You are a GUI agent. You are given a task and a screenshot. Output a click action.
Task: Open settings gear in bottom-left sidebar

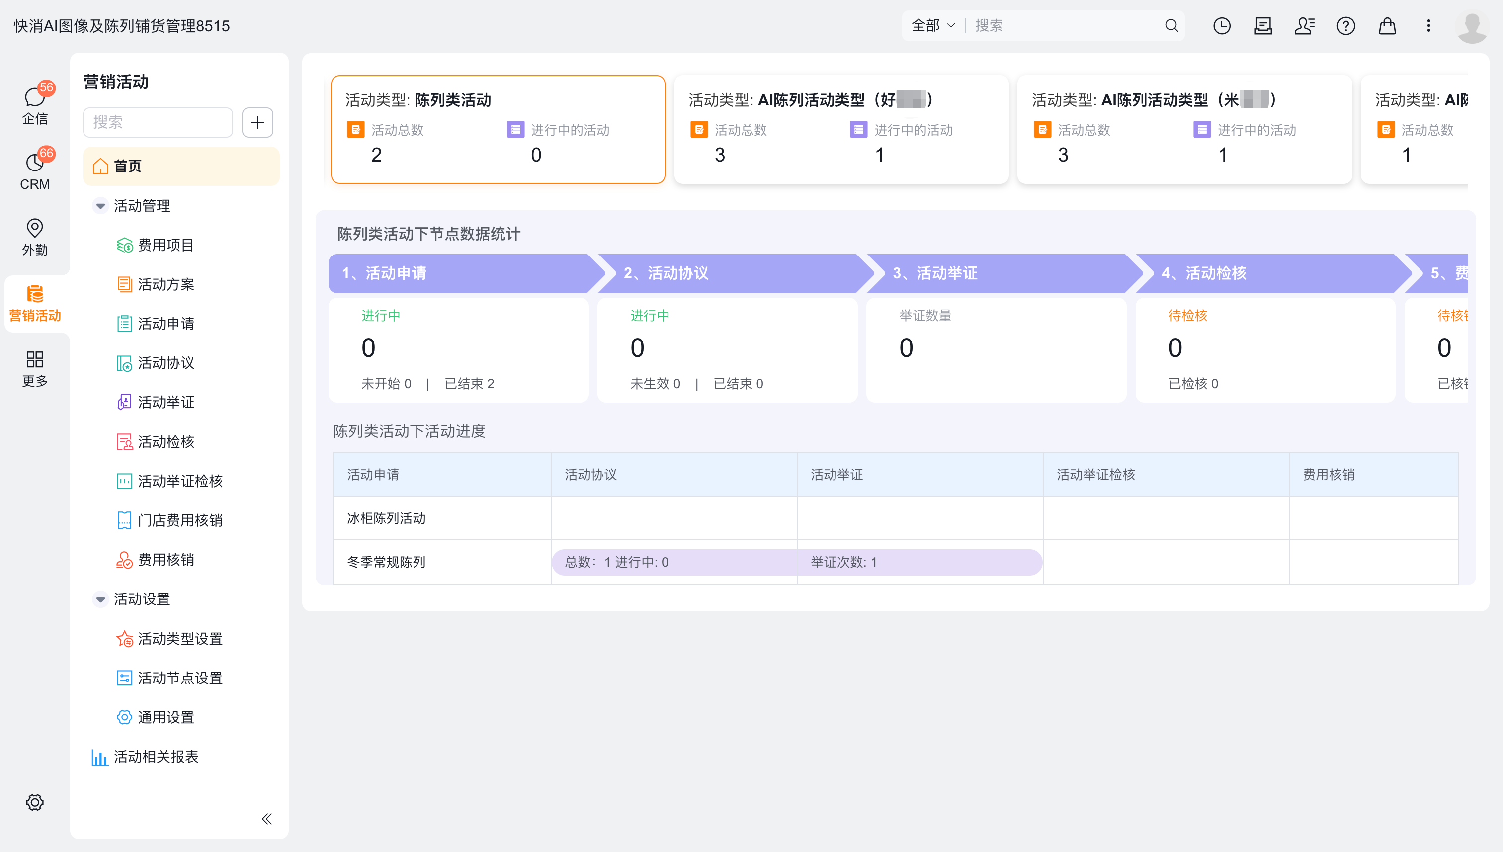coord(34,802)
